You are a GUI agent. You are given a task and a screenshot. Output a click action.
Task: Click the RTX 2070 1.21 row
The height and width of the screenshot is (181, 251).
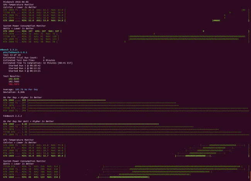(x=111, y=129)
